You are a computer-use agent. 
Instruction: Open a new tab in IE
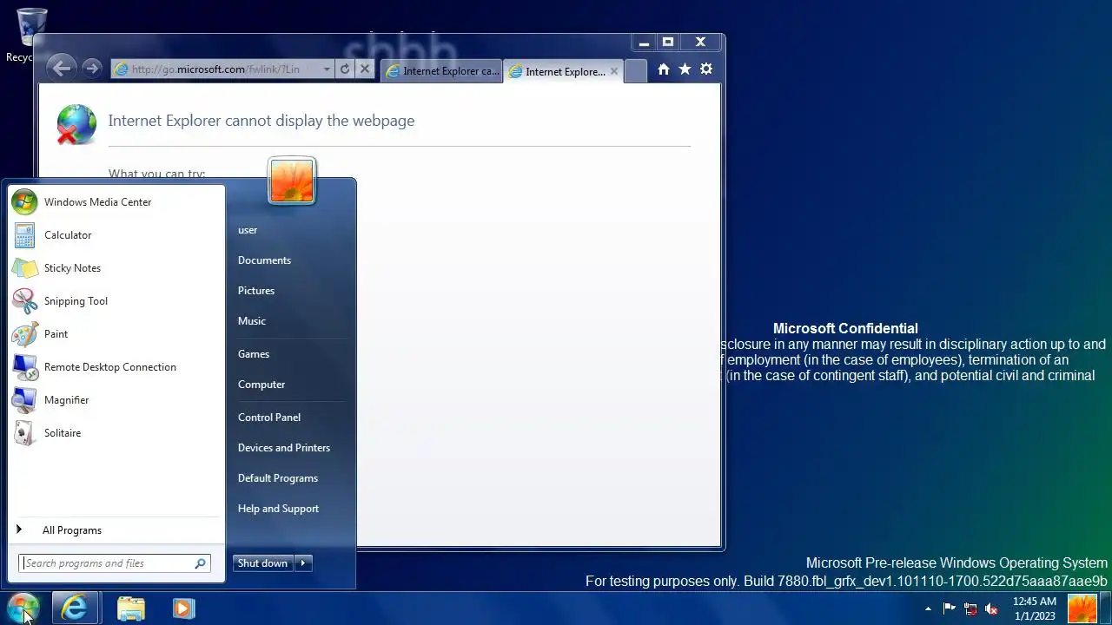pyautogui.click(x=636, y=71)
